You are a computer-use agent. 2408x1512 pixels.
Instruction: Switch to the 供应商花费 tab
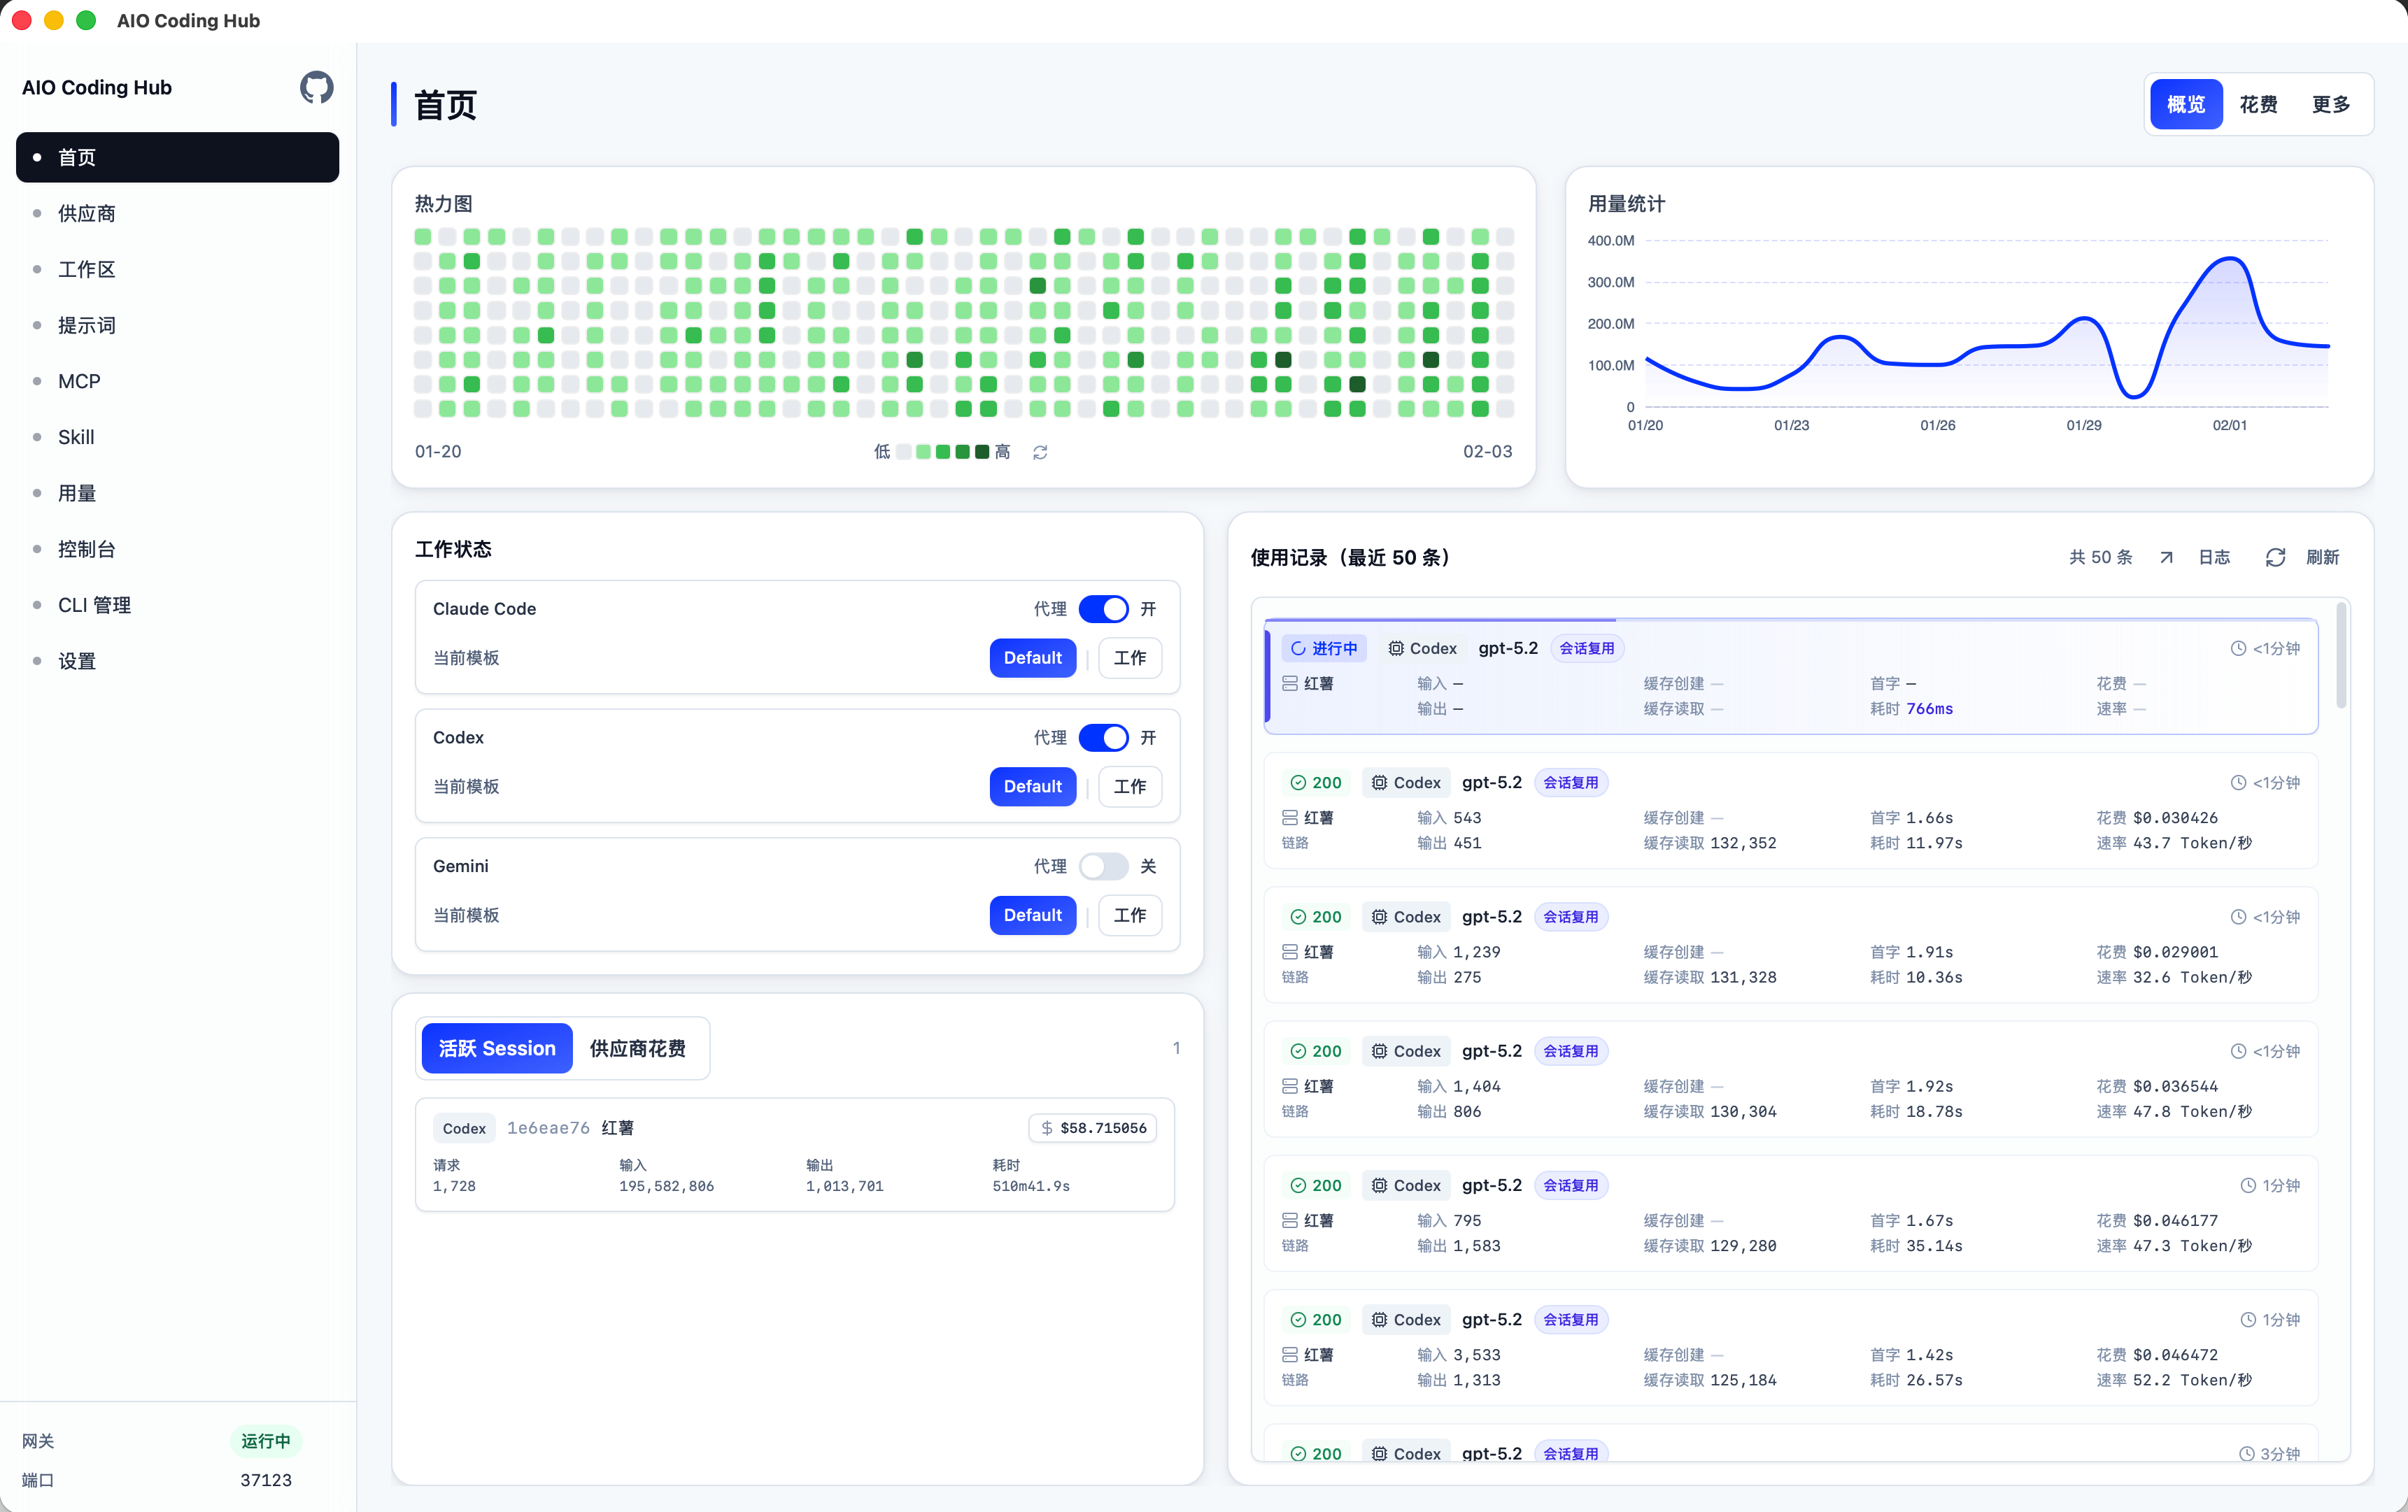(638, 1048)
